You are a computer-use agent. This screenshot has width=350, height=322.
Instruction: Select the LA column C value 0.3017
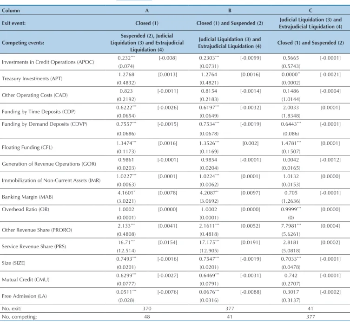click(291, 291)
